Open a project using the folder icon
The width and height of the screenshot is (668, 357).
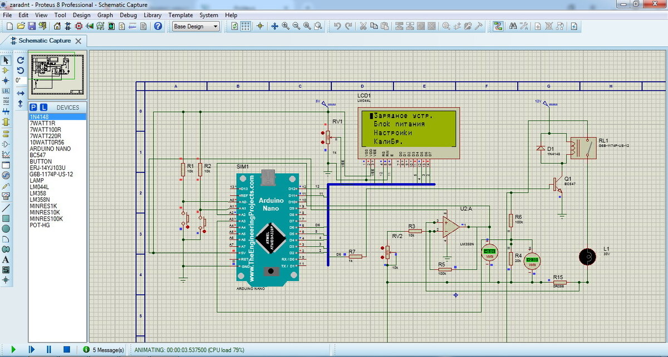pos(21,26)
